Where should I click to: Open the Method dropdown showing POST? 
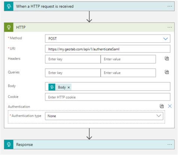point(108,38)
